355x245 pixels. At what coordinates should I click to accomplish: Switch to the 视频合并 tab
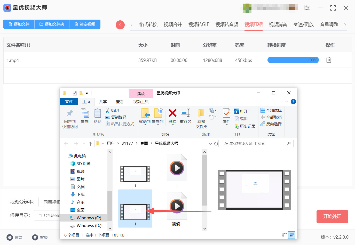coord(173,25)
